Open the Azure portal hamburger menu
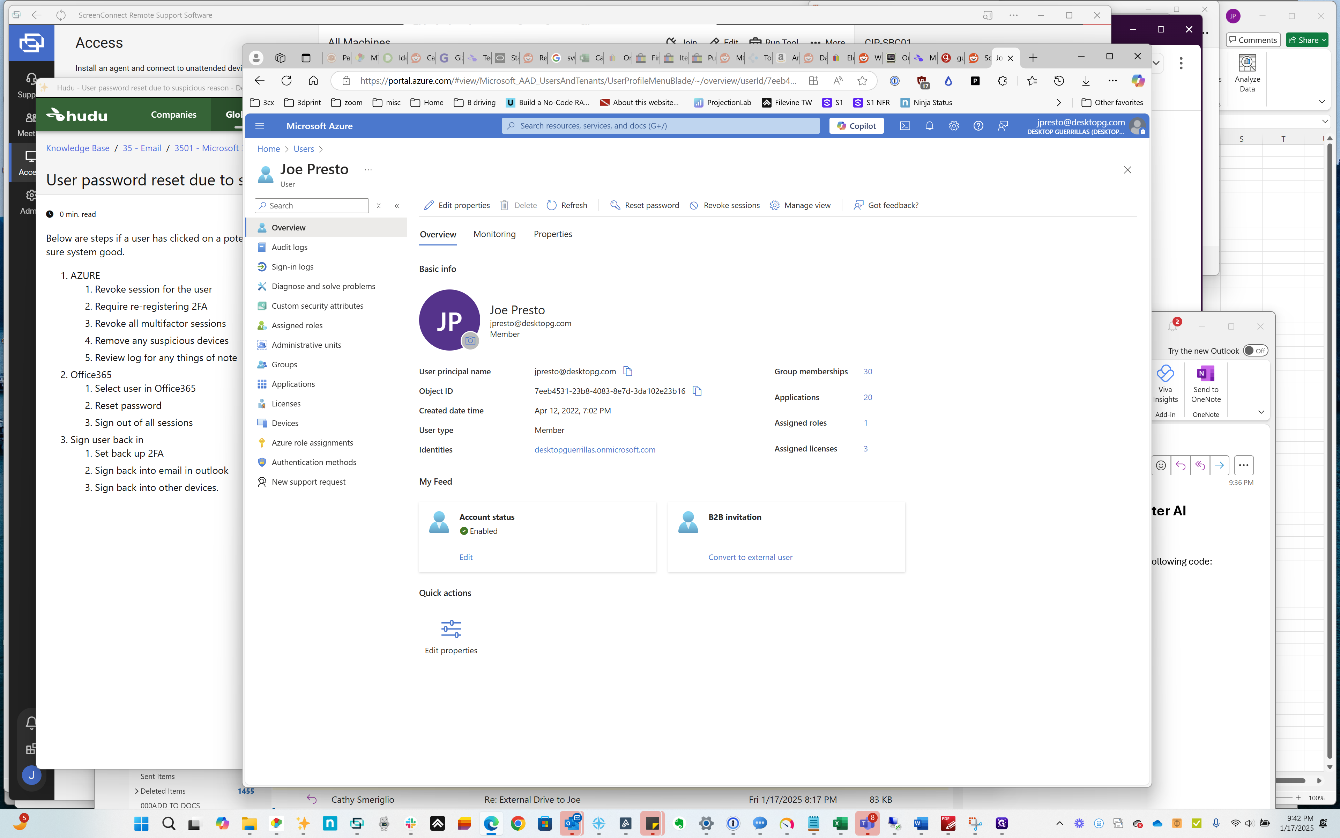The height and width of the screenshot is (838, 1340). pos(260,126)
